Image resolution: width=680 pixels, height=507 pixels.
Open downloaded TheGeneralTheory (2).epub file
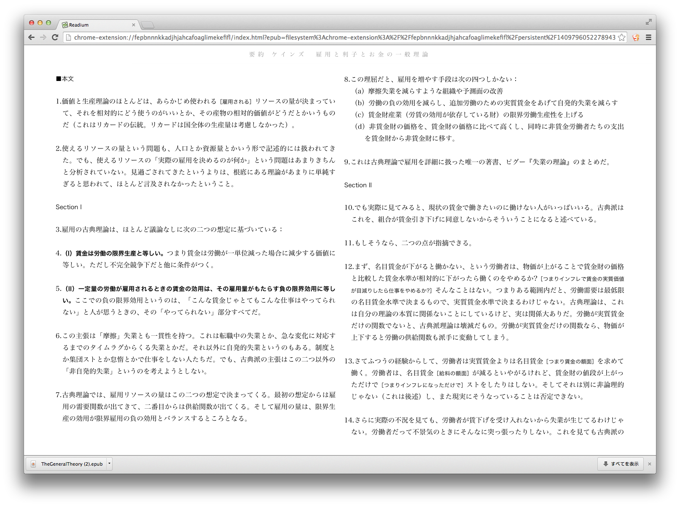pos(67,464)
